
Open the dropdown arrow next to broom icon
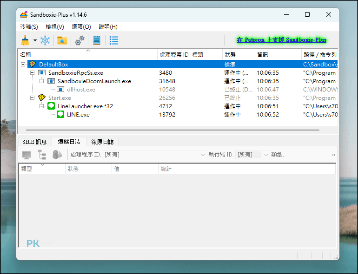click(x=35, y=40)
